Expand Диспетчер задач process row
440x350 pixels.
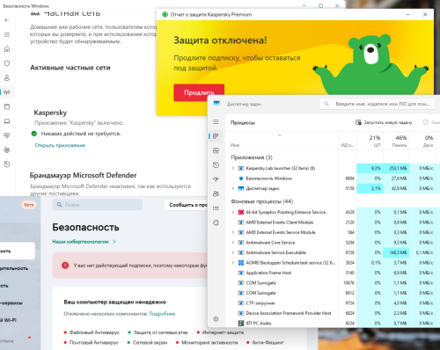[233, 188]
